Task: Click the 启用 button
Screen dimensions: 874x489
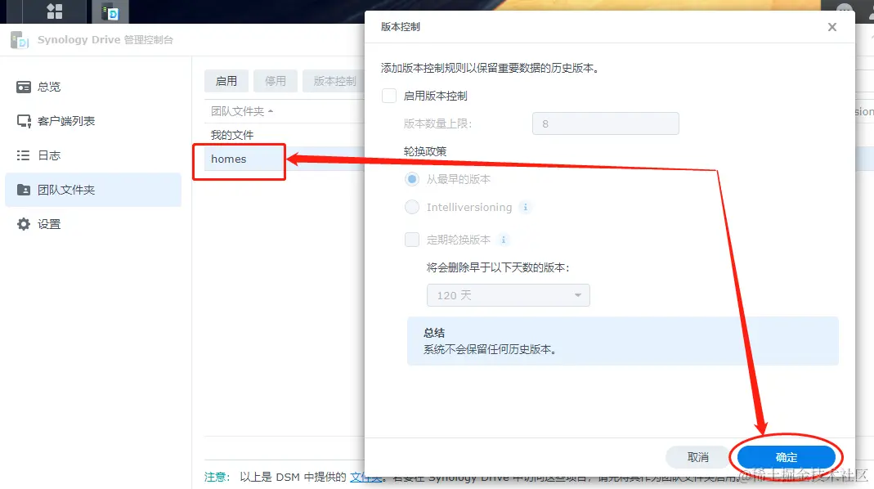Action: click(226, 81)
